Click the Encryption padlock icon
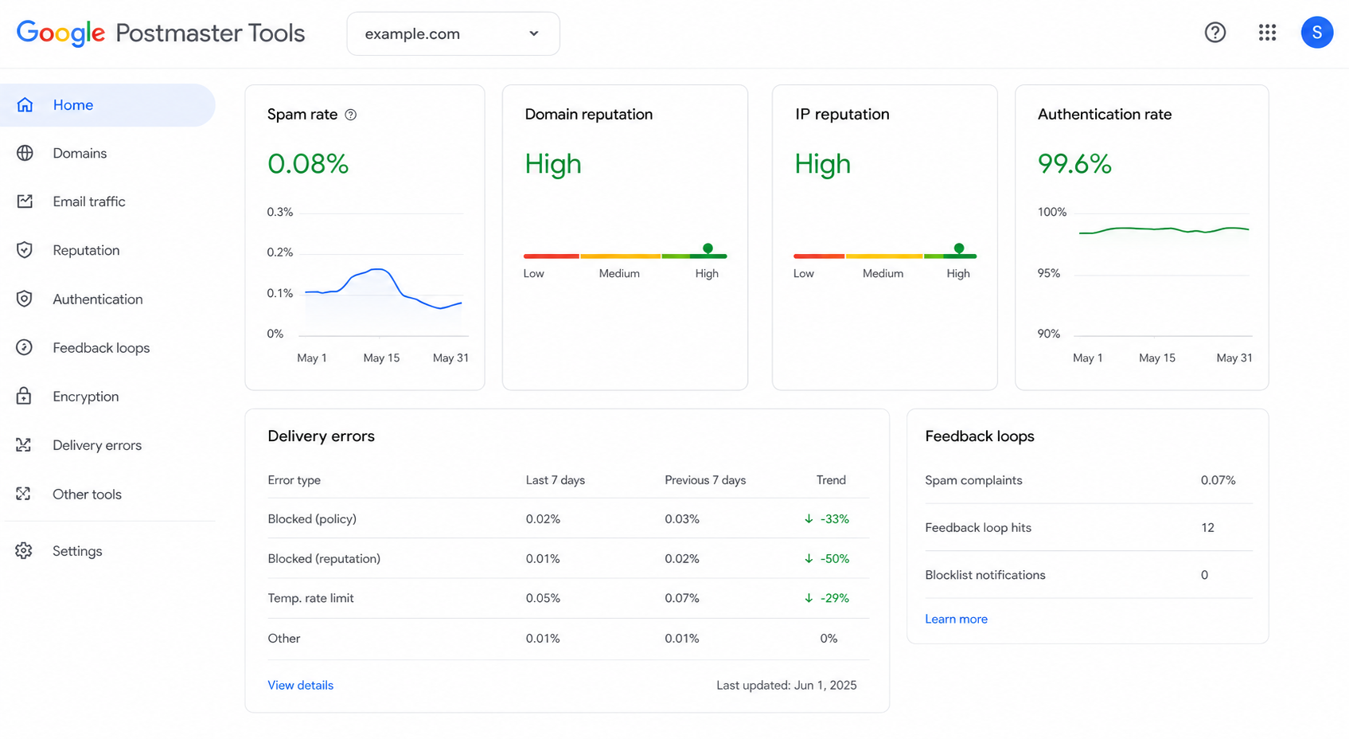1349x739 pixels. click(x=25, y=396)
